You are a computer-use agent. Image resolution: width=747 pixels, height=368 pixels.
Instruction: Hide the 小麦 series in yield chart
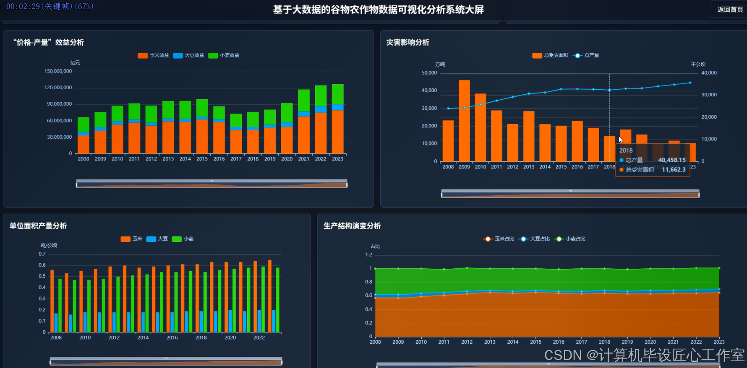[x=183, y=239]
